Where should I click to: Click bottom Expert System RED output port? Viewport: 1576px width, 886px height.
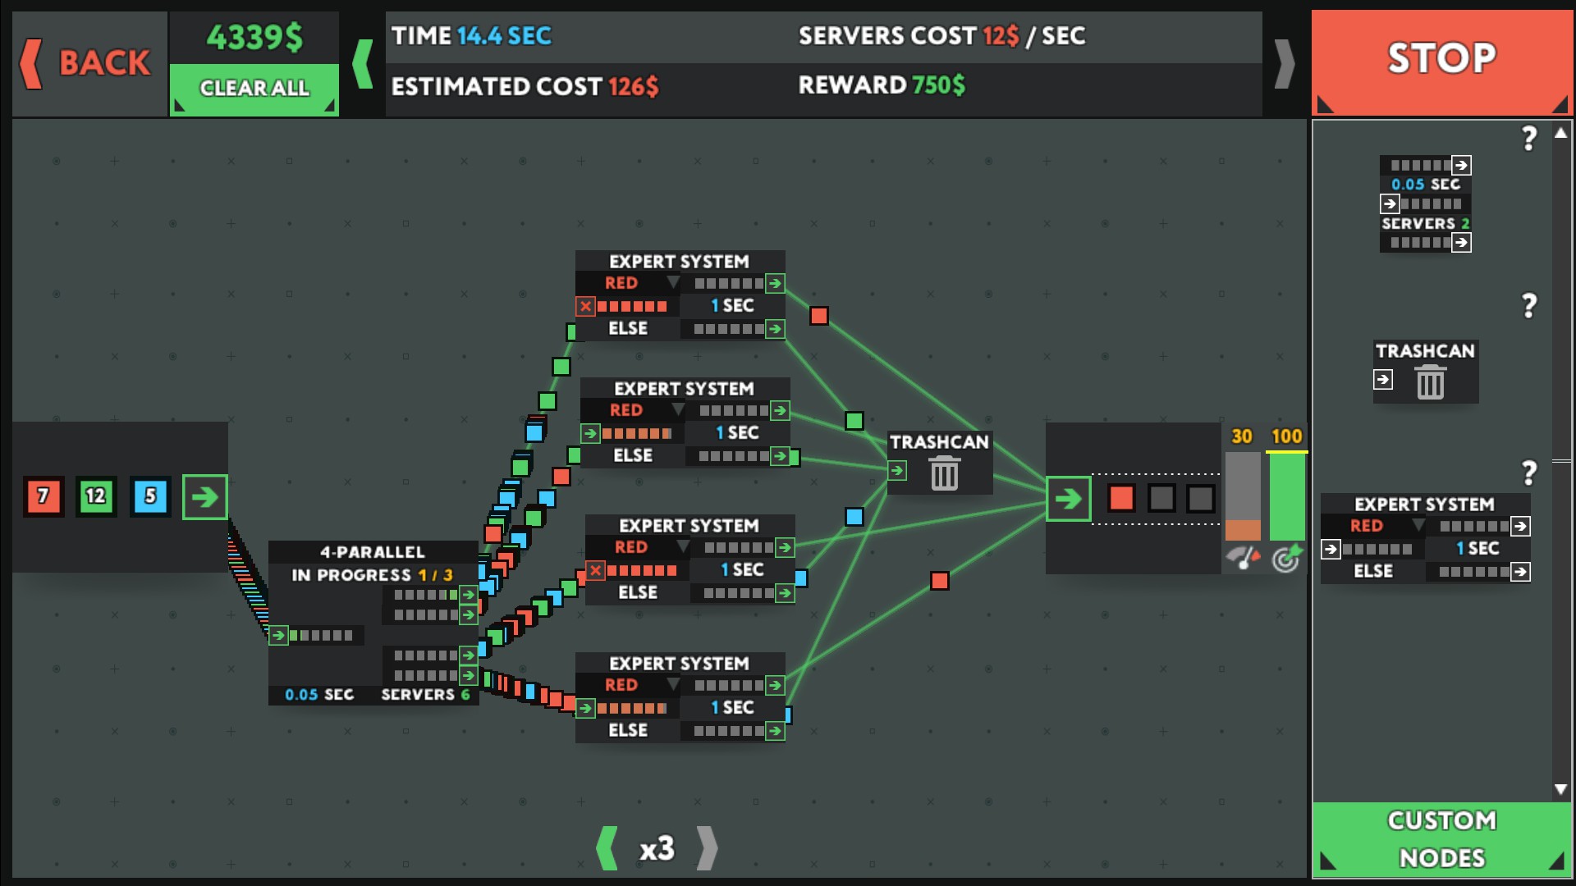(x=775, y=685)
